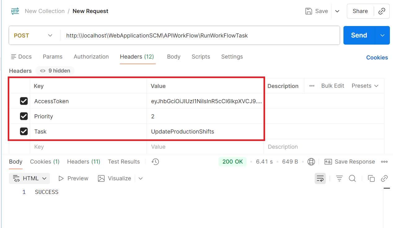Click the search icon in response toolbar

point(352,178)
